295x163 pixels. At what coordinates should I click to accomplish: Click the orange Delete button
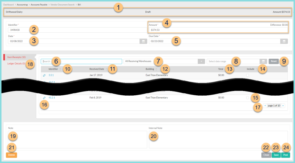[11, 155]
